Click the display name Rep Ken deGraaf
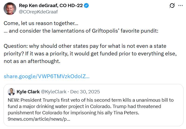Screen dimensions: 186x129 click(x=51, y=6)
